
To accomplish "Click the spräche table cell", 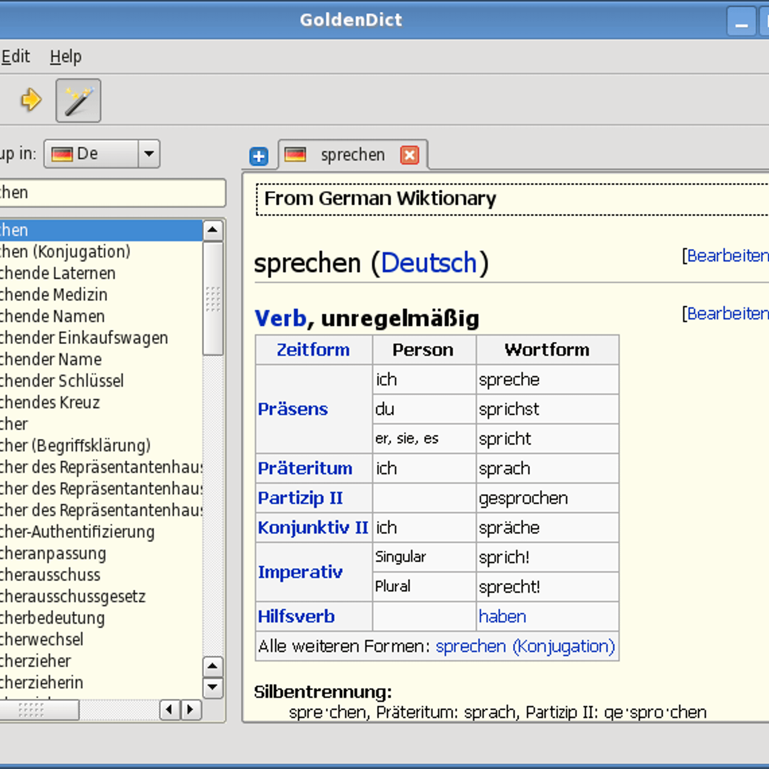I will pyautogui.click(x=547, y=528).
